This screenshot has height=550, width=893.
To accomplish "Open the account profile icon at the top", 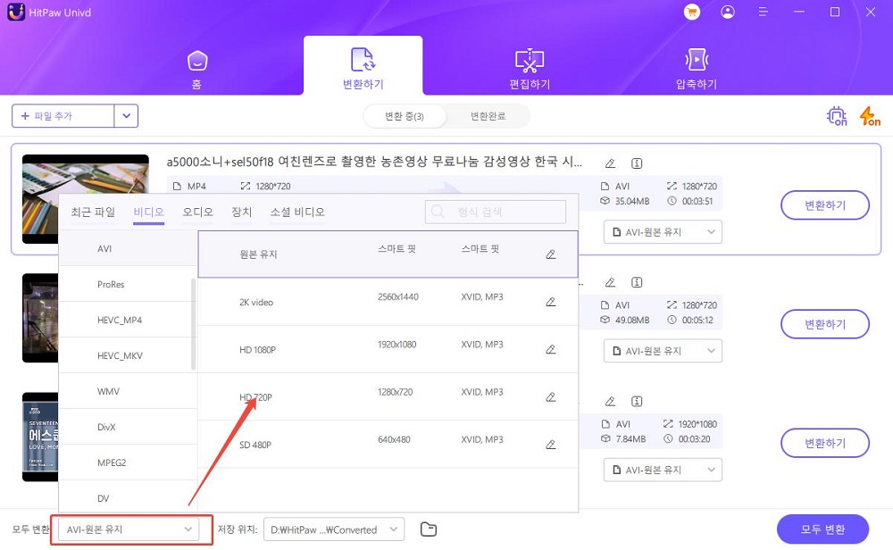I will click(x=728, y=12).
